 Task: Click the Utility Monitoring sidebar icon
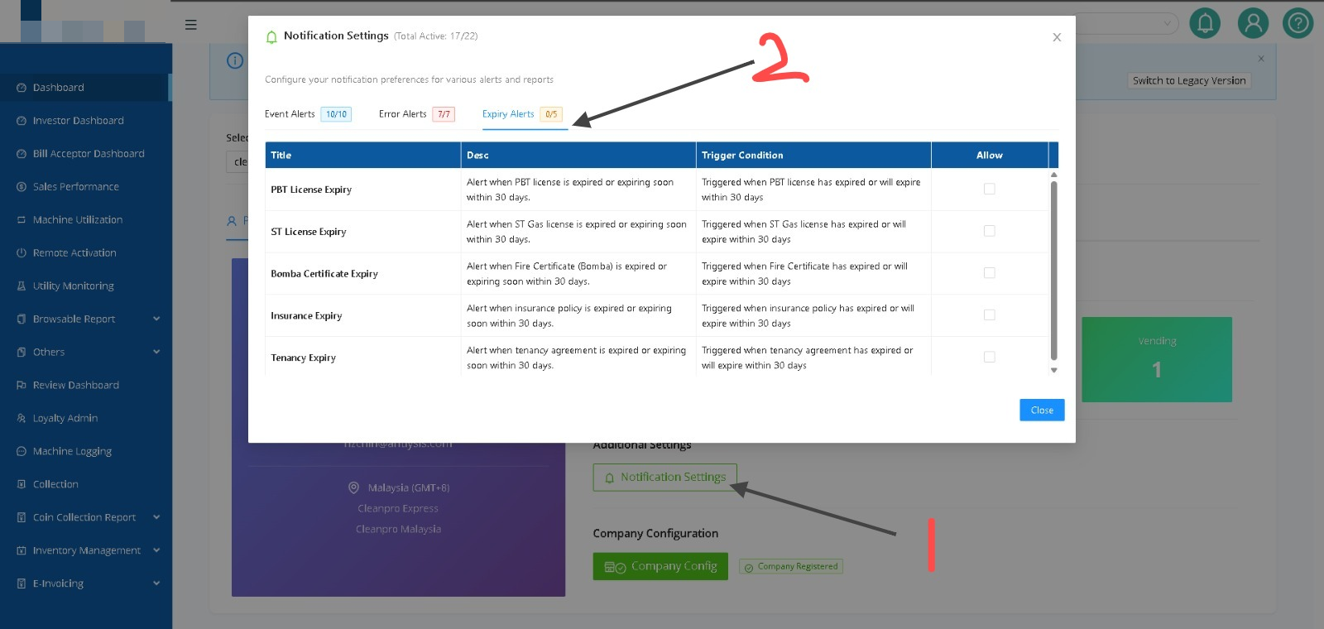pyautogui.click(x=22, y=286)
